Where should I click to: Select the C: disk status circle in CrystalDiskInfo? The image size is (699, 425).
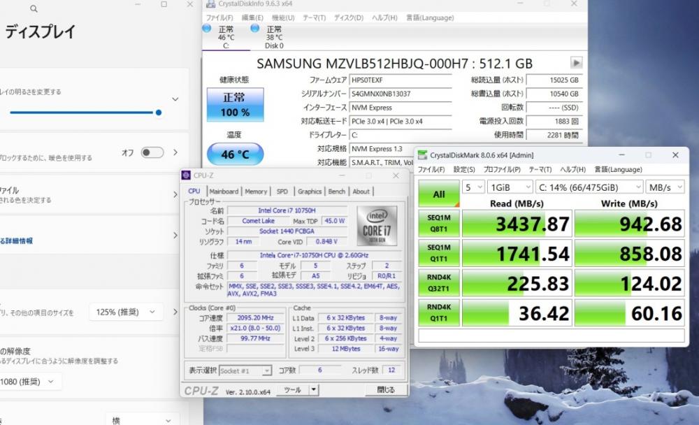click(x=207, y=29)
